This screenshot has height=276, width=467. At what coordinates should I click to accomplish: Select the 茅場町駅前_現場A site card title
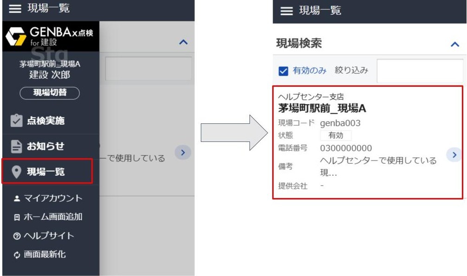pyautogui.click(x=322, y=109)
